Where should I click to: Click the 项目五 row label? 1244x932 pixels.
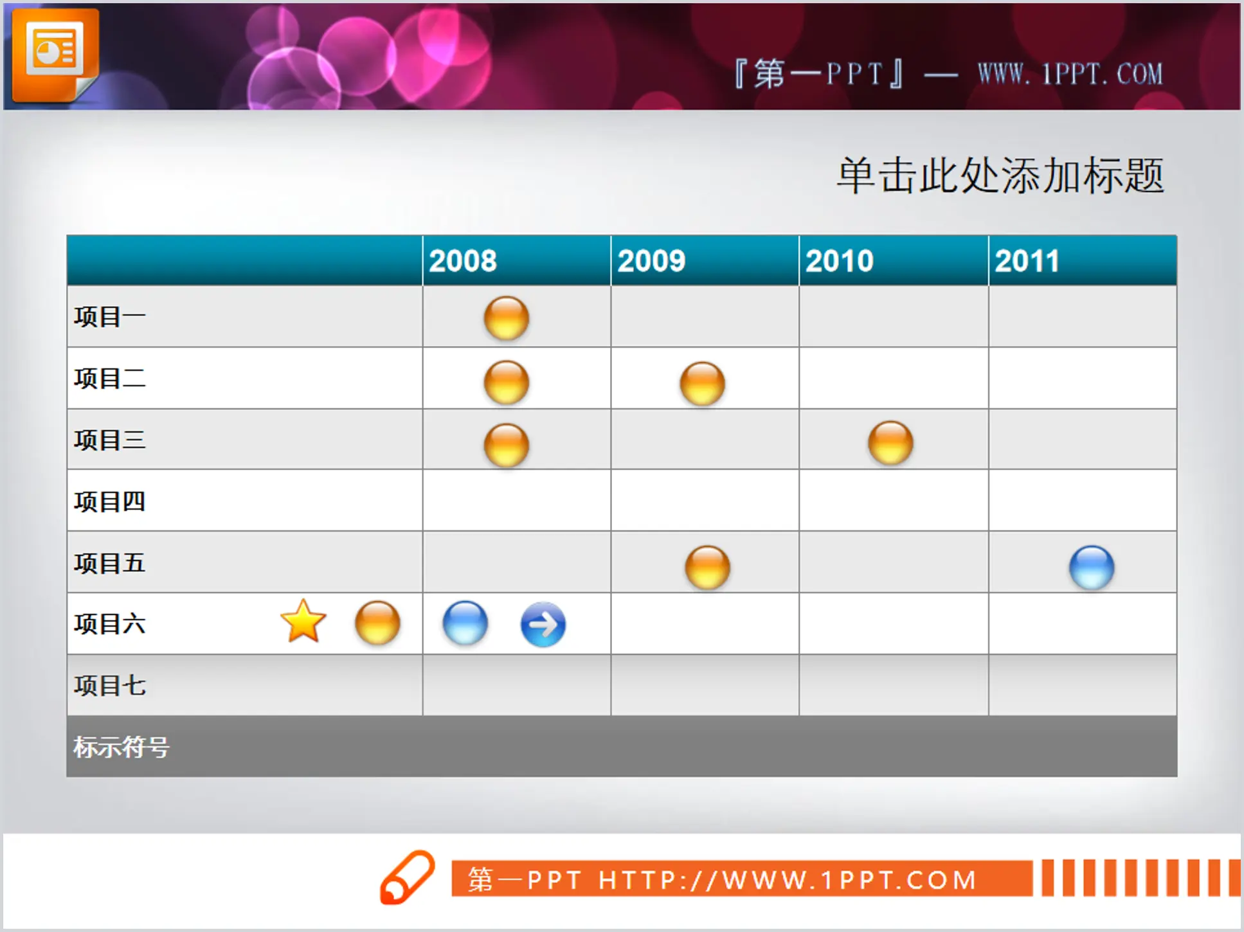(110, 563)
